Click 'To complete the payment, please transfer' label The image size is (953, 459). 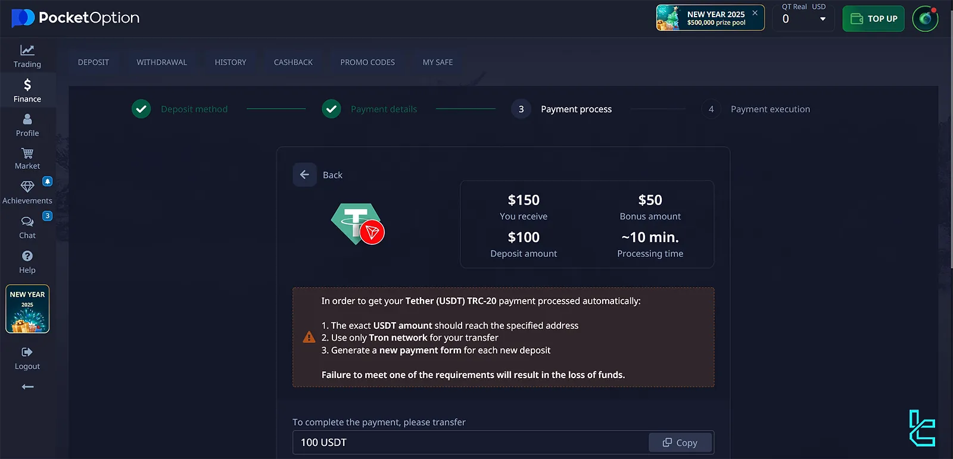(x=379, y=422)
